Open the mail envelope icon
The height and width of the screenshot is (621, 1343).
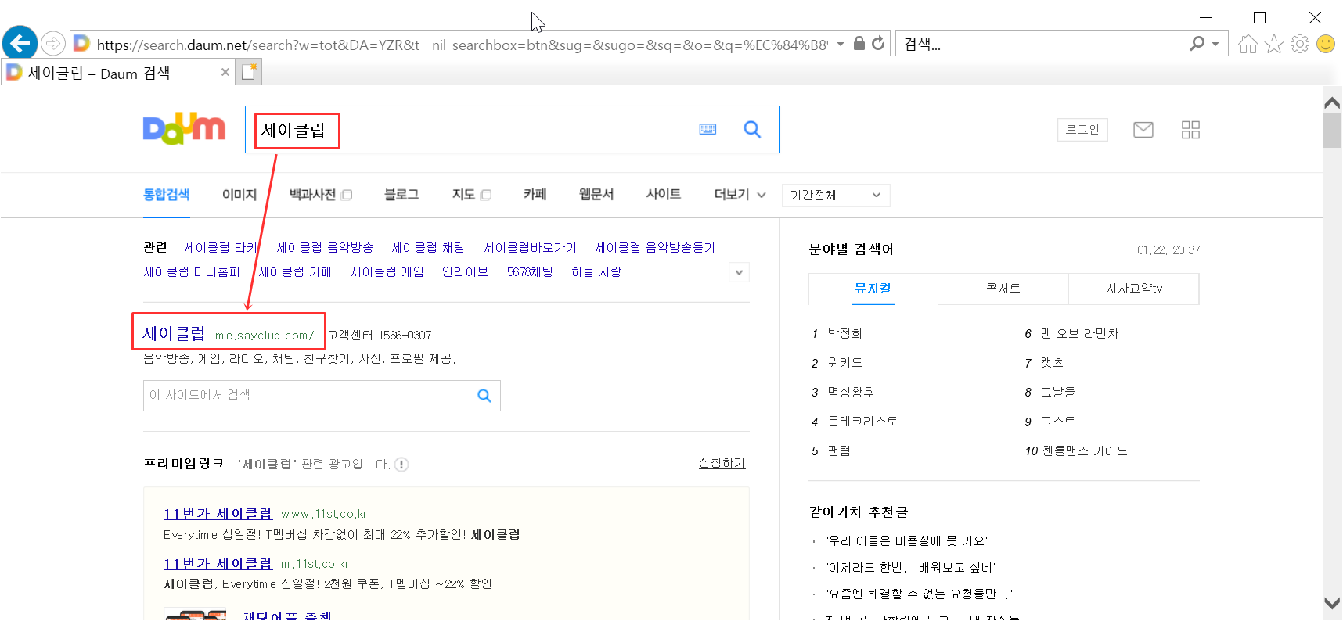coord(1143,129)
